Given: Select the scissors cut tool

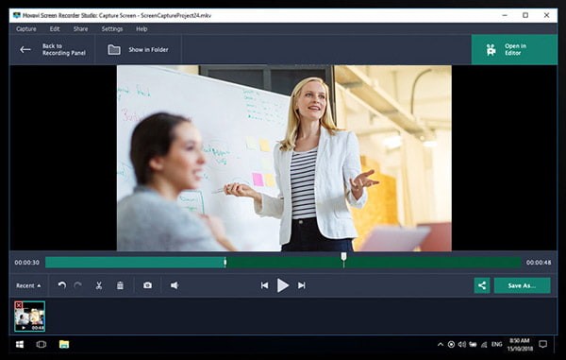Looking at the screenshot, I should 99,285.
